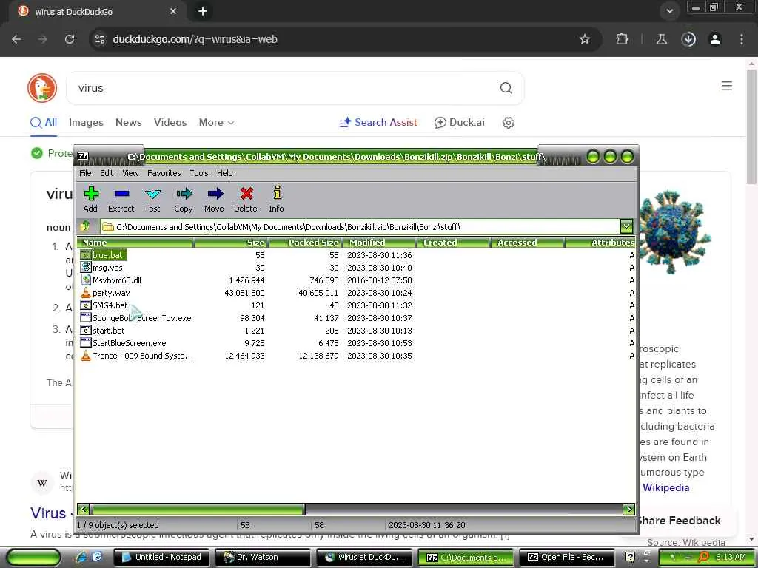Select the msg.vbs file icon
The image size is (758, 568).
pos(86,267)
